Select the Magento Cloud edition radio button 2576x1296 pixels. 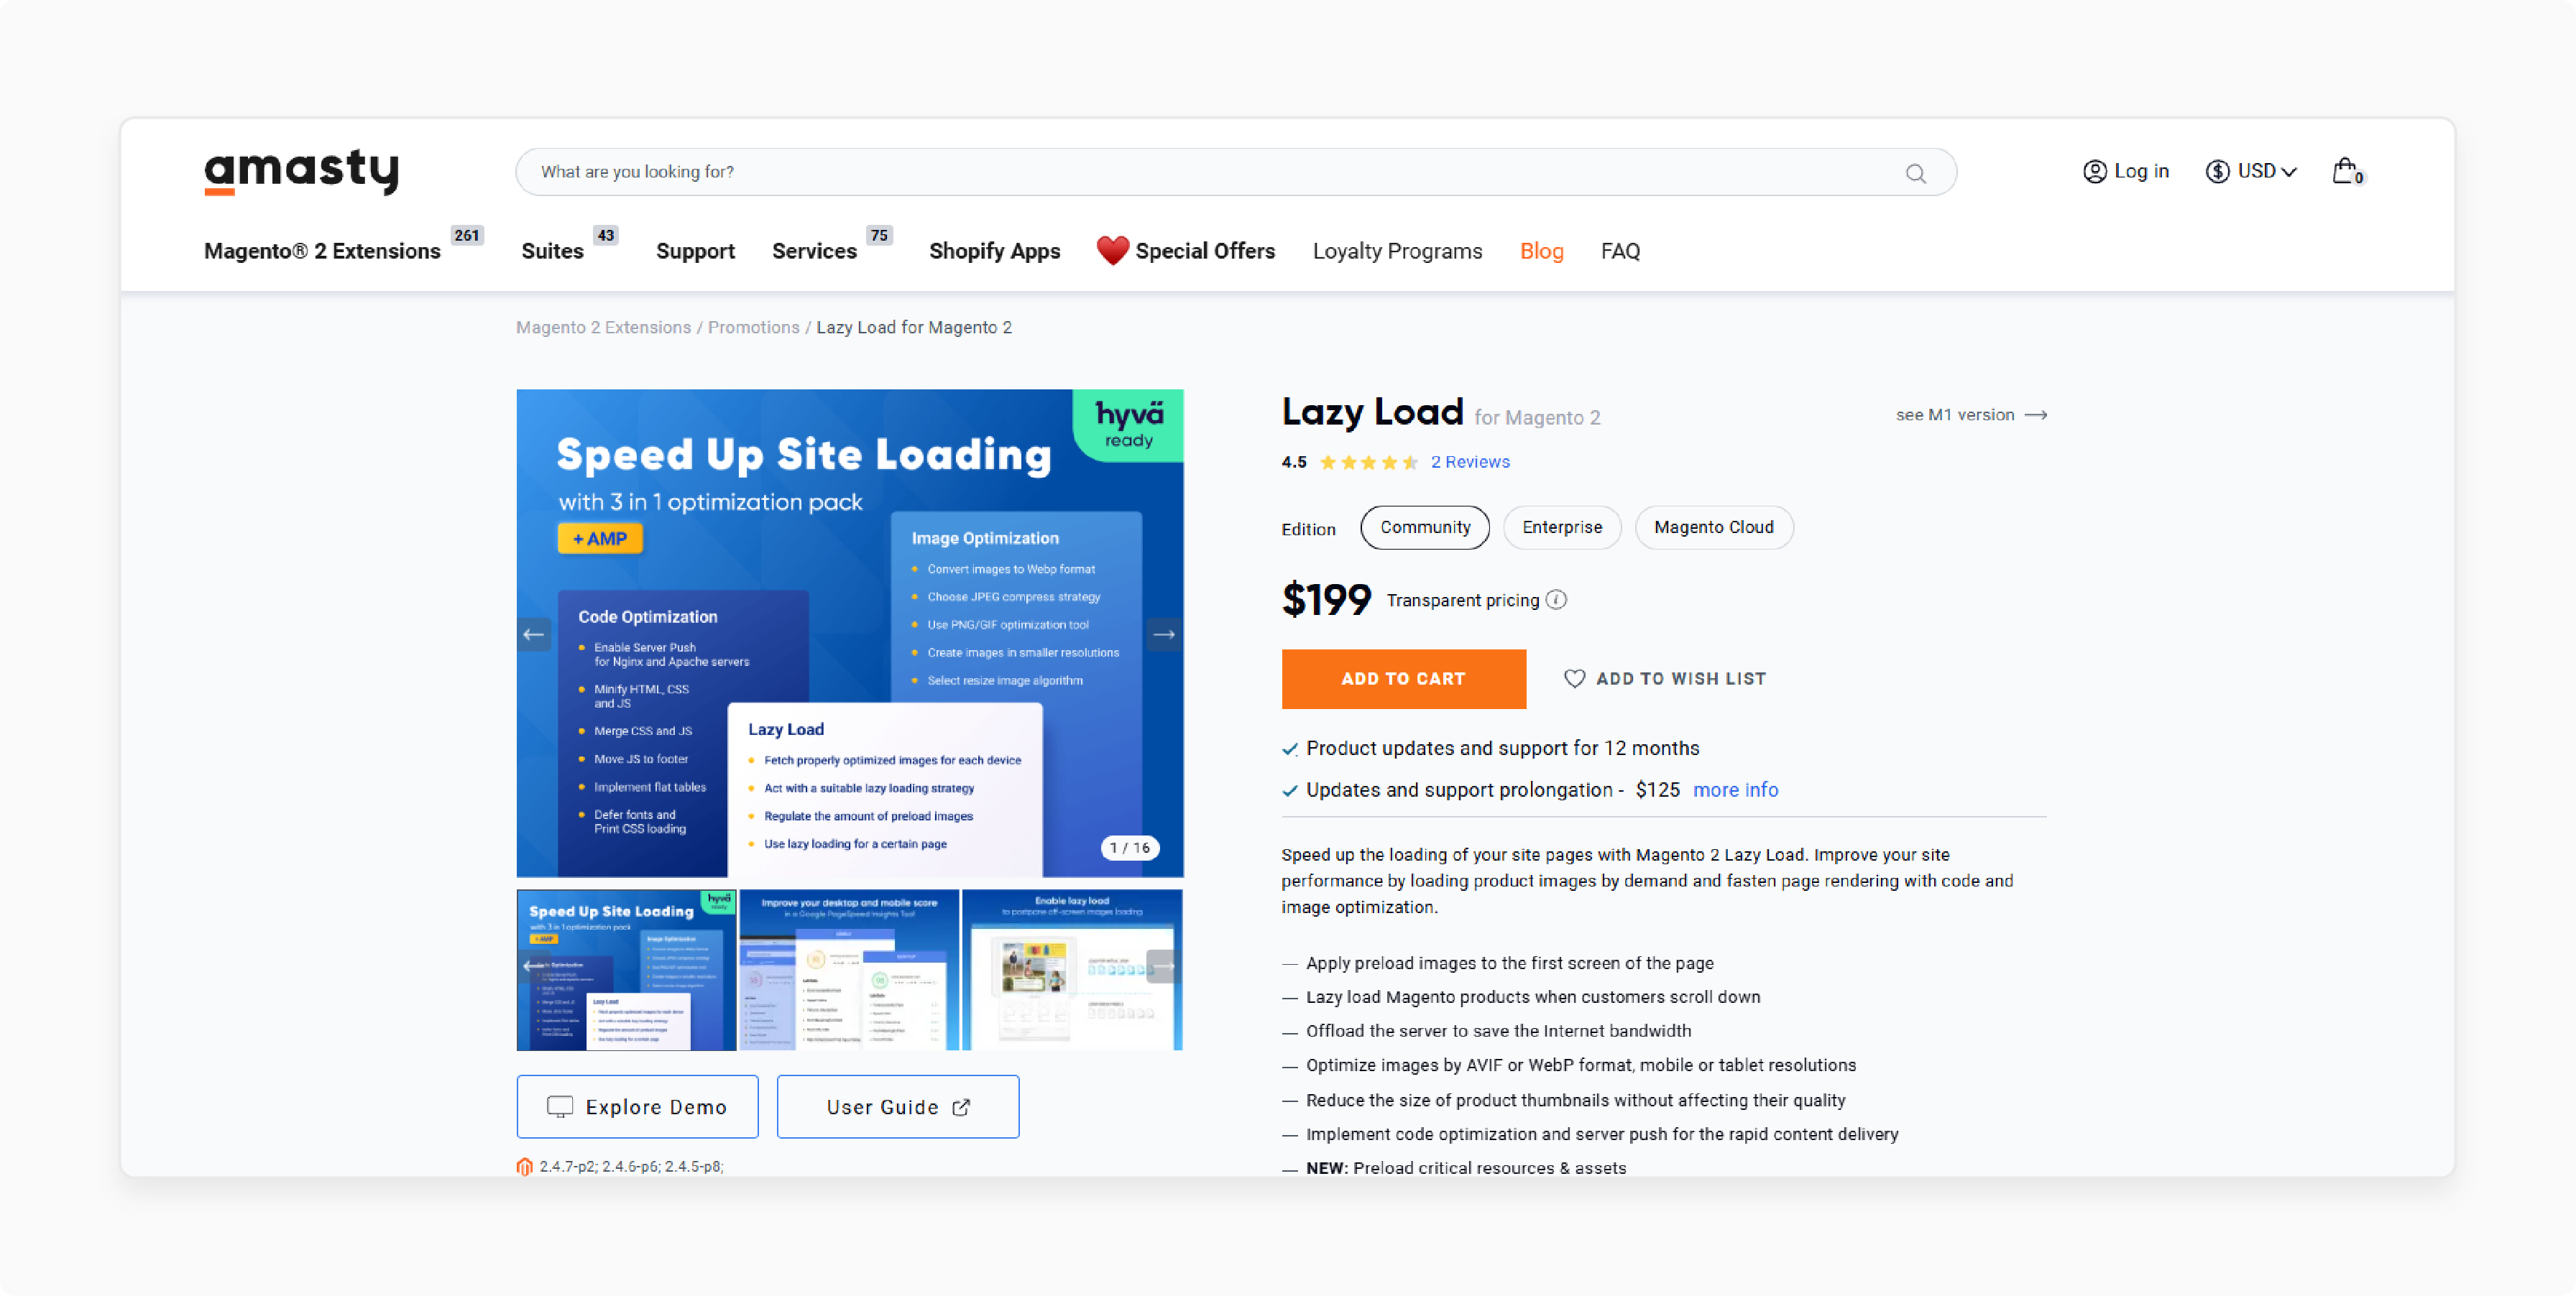coord(1713,529)
